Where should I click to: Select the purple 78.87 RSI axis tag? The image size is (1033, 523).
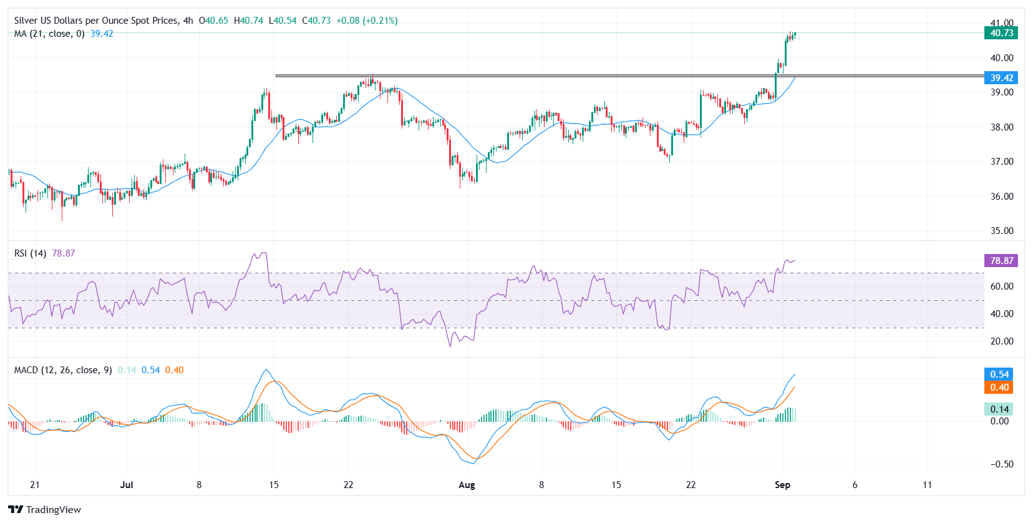coord(1001,261)
